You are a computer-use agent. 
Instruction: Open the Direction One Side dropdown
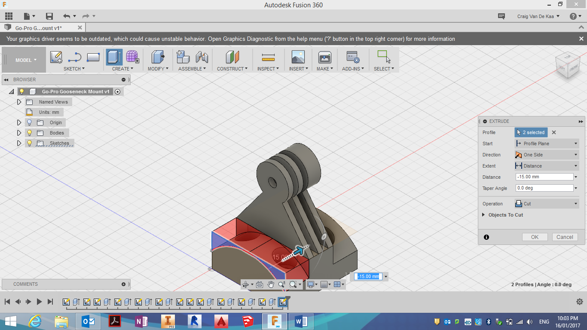pyautogui.click(x=547, y=155)
